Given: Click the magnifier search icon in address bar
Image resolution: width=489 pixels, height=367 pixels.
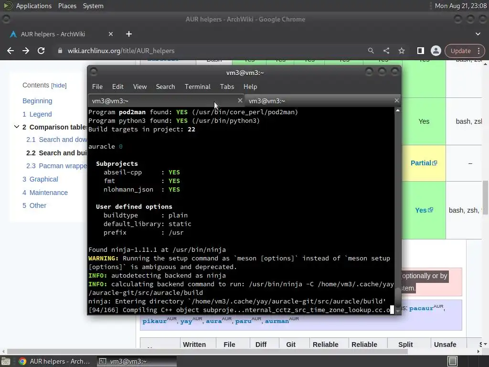Looking at the screenshot, I should tap(371, 51).
